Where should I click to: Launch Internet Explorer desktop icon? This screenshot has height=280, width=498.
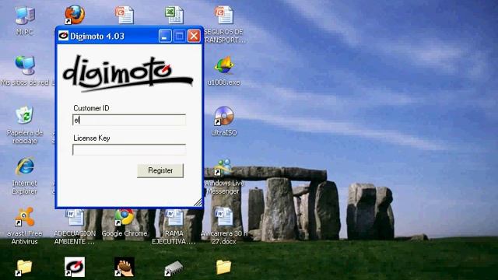click(x=25, y=166)
